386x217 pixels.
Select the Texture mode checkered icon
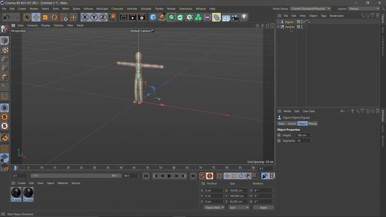[4, 50]
